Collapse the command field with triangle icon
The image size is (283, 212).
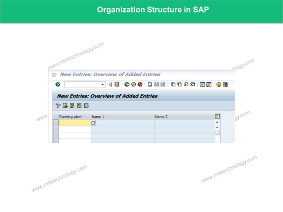(x=110, y=84)
